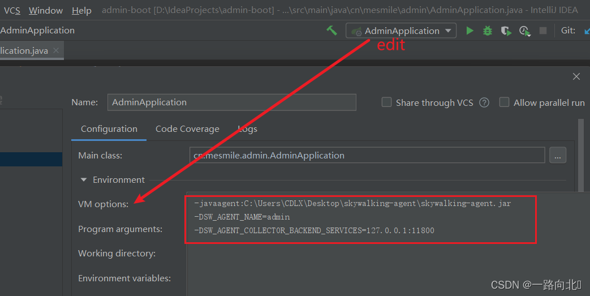Open the AdminApplication run configuration dropdown

[x=401, y=31]
